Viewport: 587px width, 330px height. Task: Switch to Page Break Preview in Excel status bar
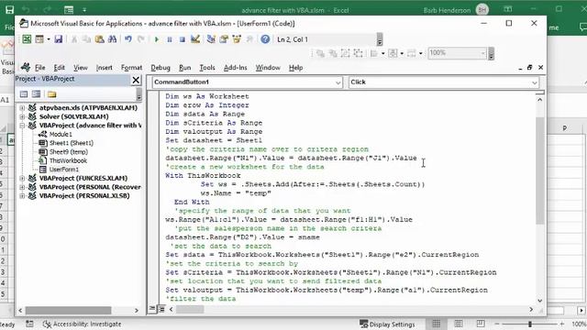(481, 324)
